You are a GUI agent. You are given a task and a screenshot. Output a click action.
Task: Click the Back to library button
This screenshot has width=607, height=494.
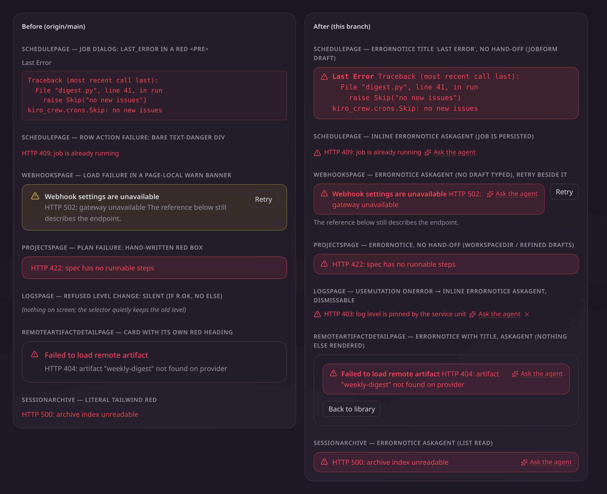(351, 409)
